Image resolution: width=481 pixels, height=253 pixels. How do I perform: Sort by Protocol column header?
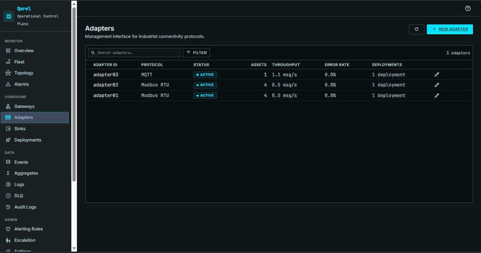click(152, 65)
